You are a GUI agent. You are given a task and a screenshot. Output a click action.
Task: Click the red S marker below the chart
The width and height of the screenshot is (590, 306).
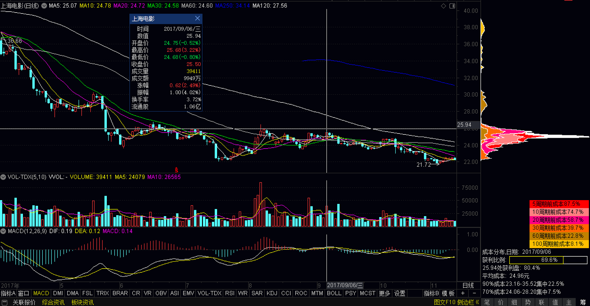[x=177, y=170]
